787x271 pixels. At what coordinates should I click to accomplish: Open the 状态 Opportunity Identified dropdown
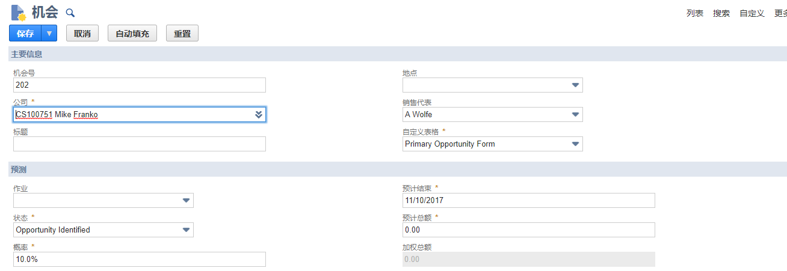pyautogui.click(x=186, y=230)
